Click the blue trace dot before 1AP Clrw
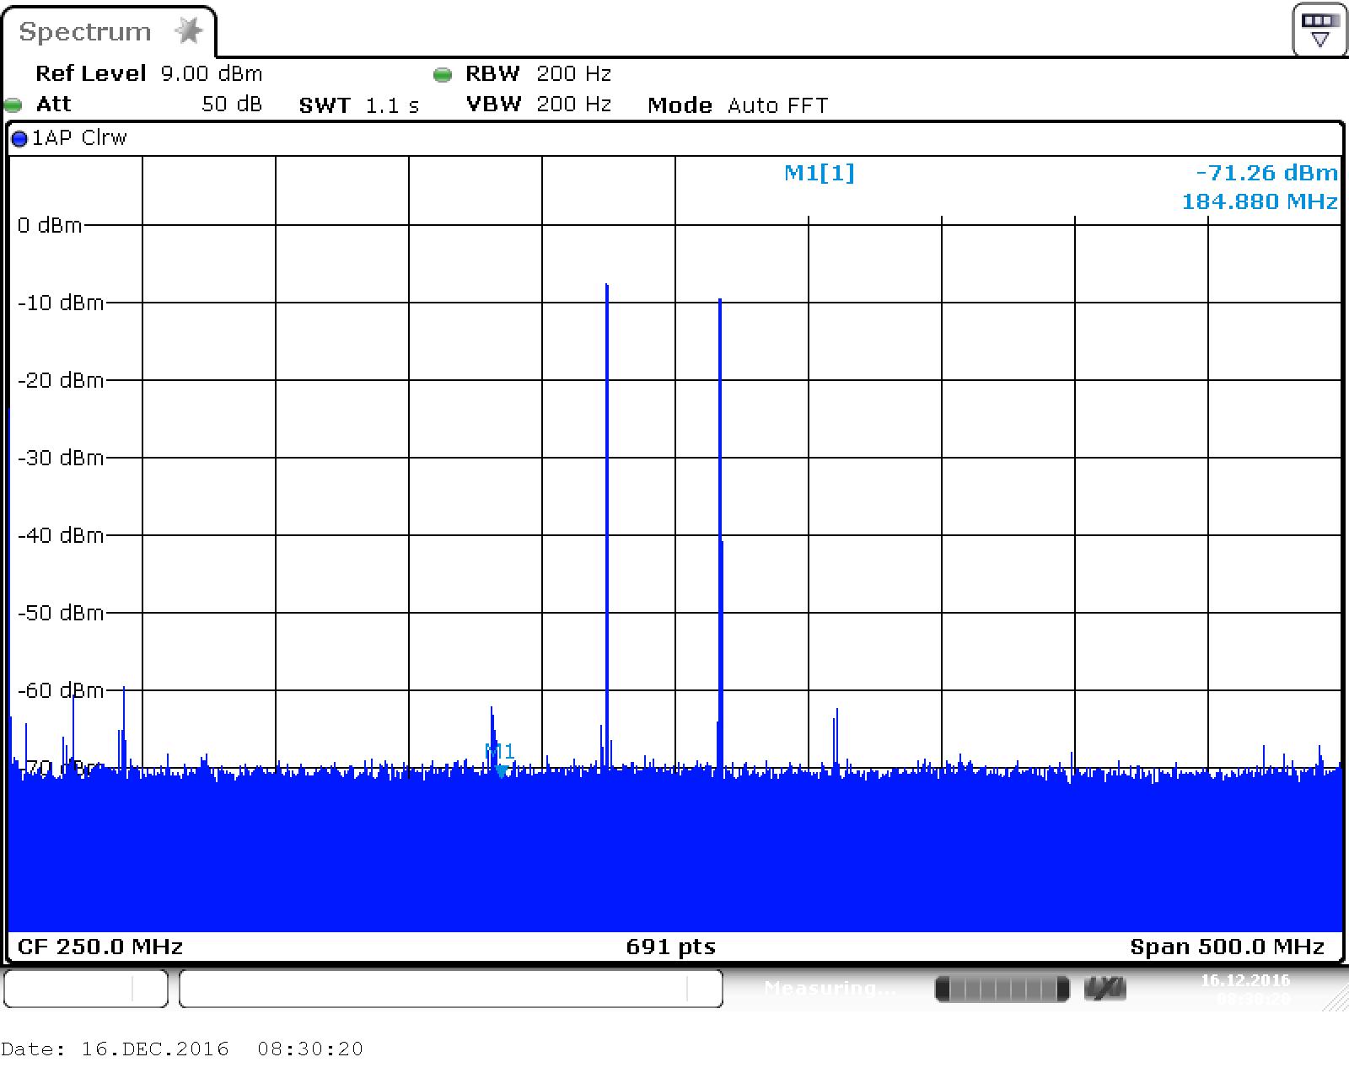1349x1089 pixels. [19, 139]
